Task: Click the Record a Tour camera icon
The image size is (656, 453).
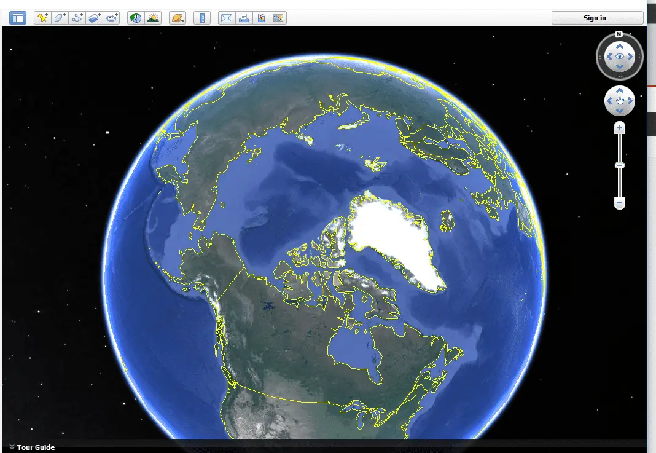Action: pos(112,18)
